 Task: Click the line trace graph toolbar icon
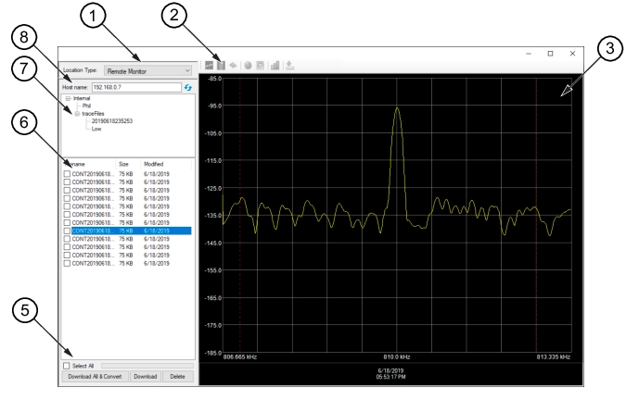pos(211,64)
